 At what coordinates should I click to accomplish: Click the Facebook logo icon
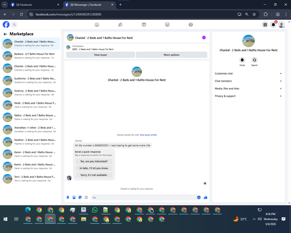tap(6, 24)
